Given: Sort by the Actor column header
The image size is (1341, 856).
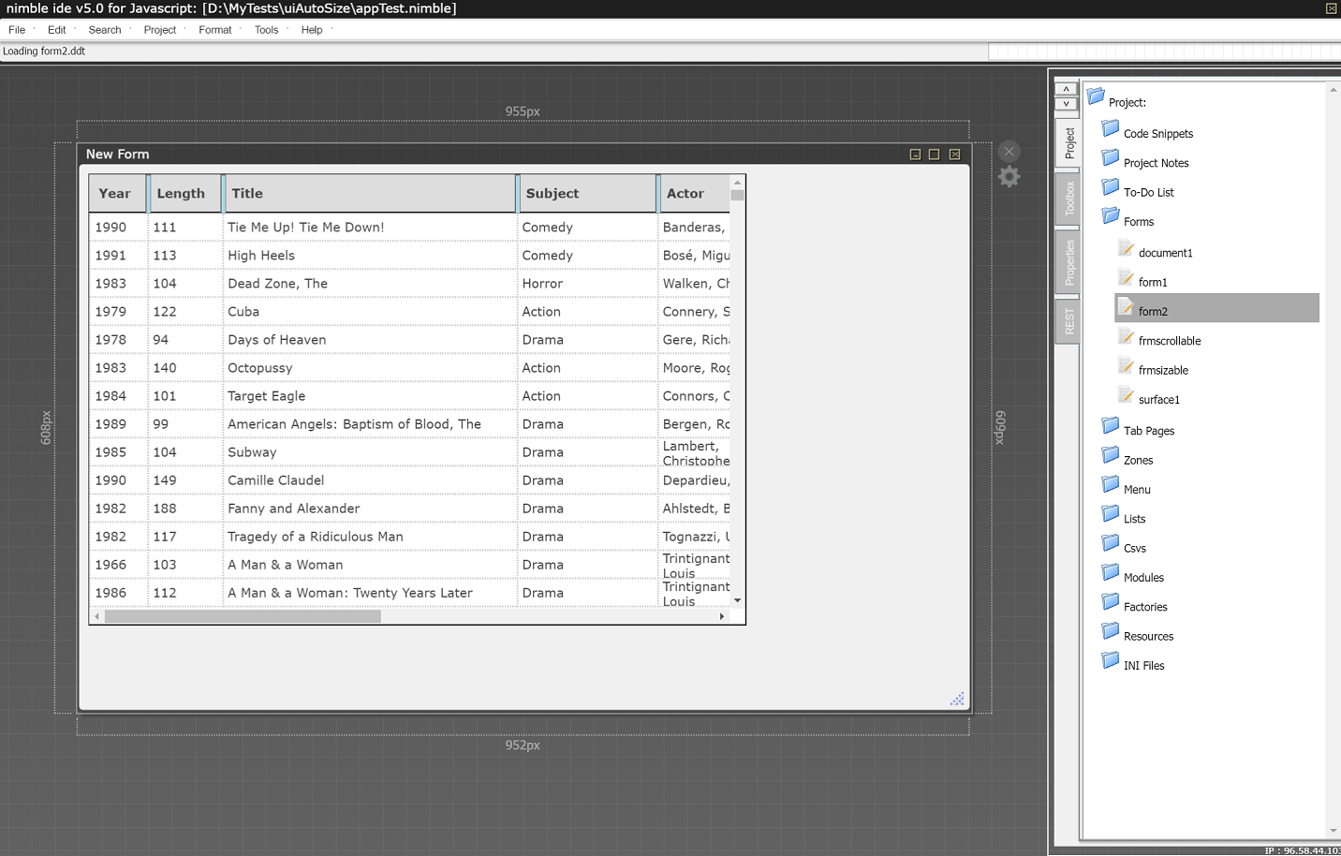Looking at the screenshot, I should tap(695, 194).
